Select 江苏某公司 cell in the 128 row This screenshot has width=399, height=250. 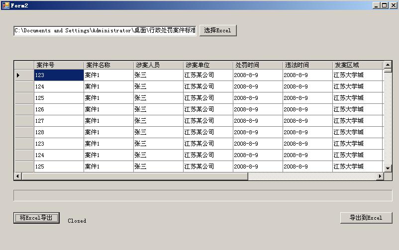tap(208, 132)
